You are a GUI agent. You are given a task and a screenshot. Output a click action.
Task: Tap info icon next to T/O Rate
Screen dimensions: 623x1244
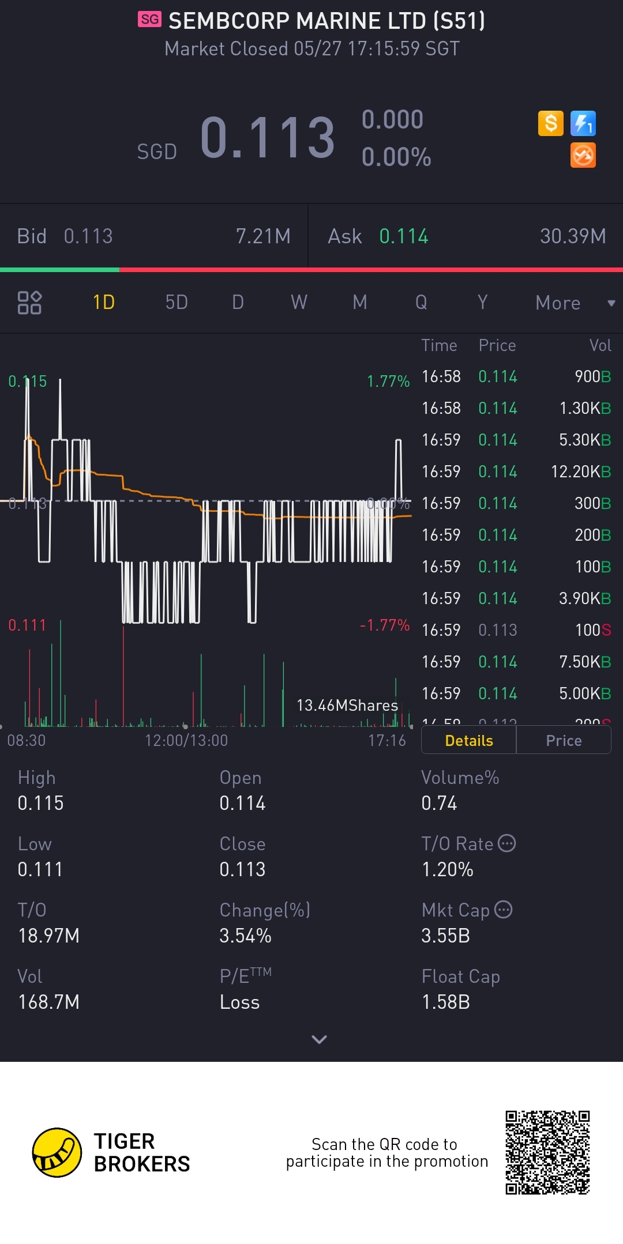[x=506, y=843]
